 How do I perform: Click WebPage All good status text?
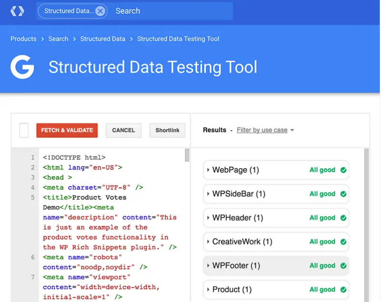click(x=322, y=170)
